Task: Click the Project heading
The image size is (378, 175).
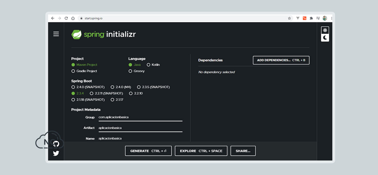Action: pos(77,59)
